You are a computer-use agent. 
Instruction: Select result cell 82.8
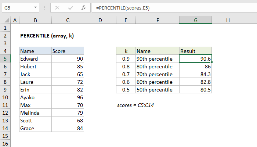click(196, 82)
